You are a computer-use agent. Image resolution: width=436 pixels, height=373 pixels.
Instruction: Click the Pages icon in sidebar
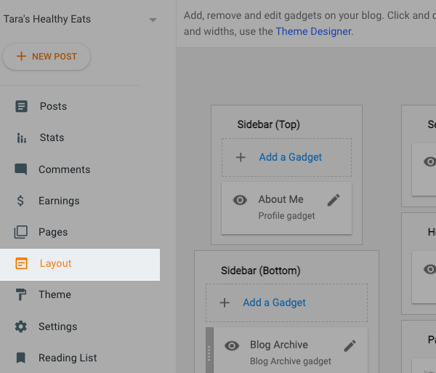(21, 232)
